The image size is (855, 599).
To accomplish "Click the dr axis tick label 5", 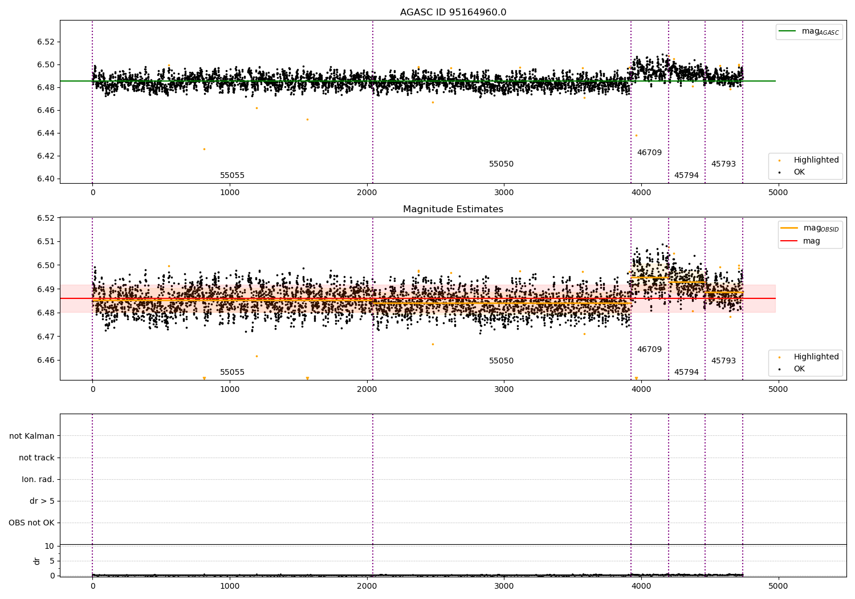I will [52, 561].
